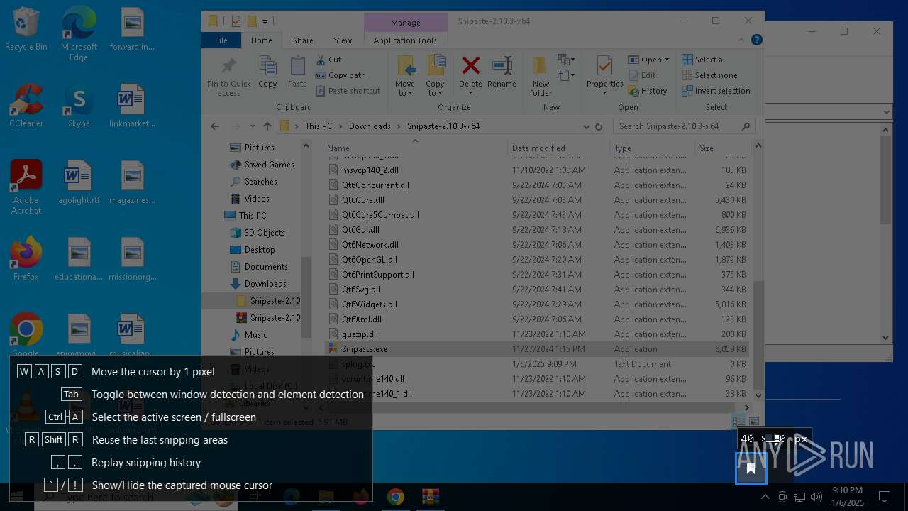Click Select none in the ribbon
Screen dimensions: 908x511
coord(709,75)
